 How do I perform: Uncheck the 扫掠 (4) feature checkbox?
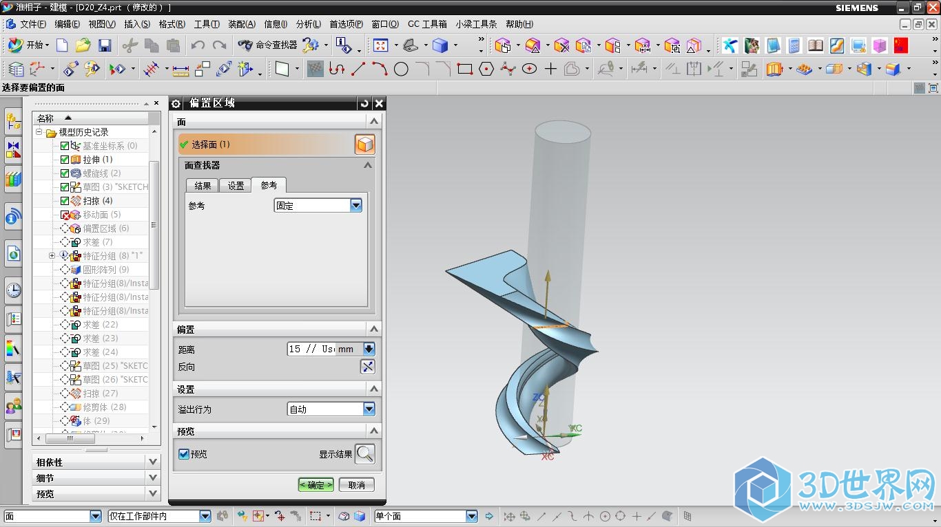65,201
